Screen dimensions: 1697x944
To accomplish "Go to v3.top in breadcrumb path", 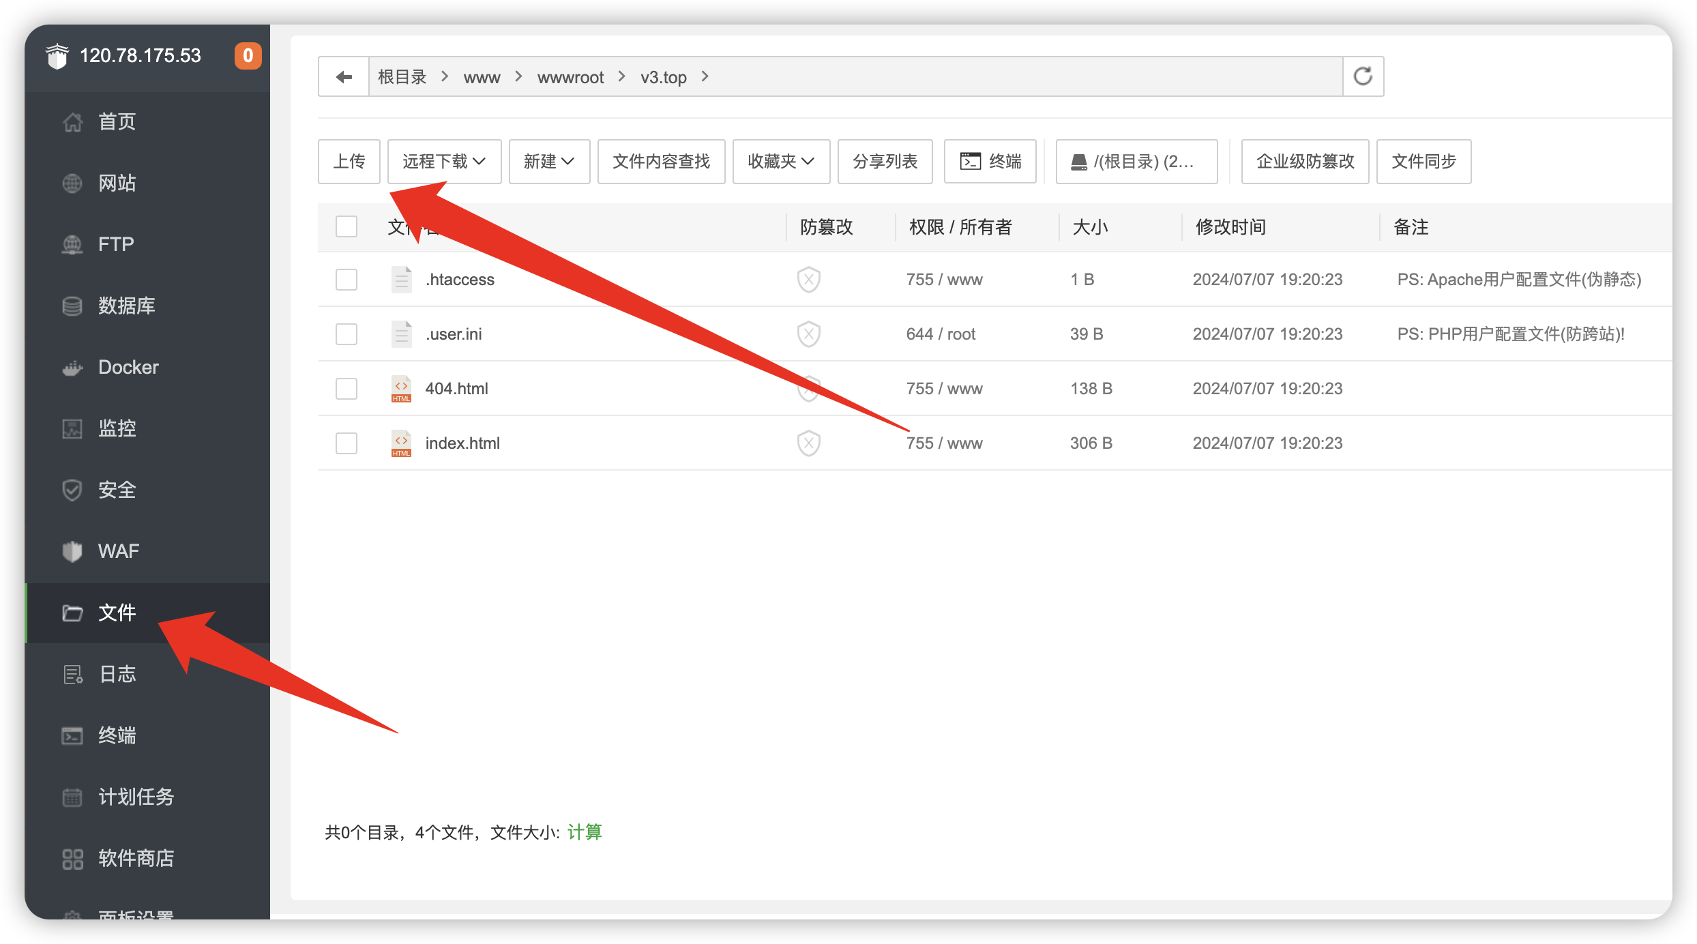I will (663, 78).
